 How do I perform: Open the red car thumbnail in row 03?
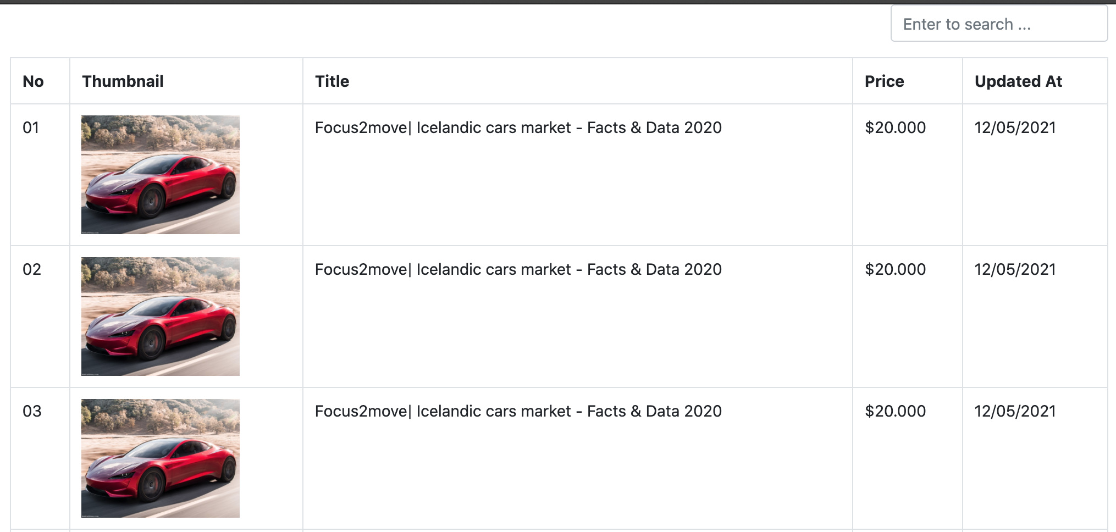click(161, 458)
